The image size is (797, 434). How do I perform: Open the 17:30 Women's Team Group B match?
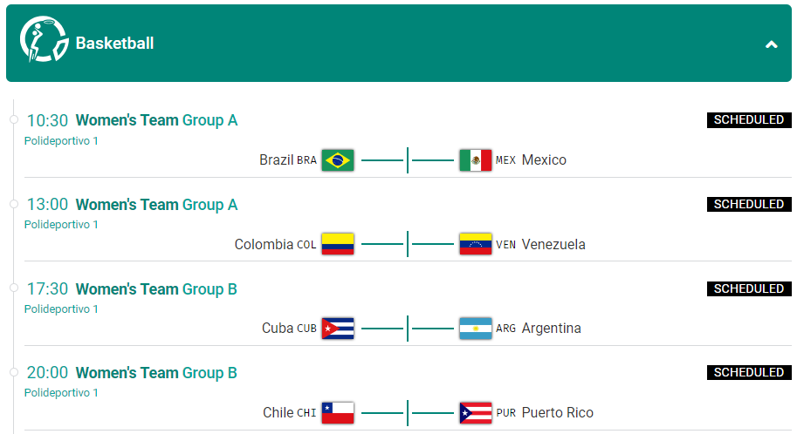(132, 288)
